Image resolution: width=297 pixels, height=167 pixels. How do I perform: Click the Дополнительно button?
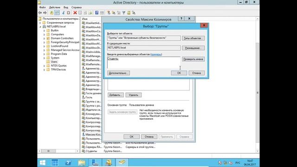[119, 73]
